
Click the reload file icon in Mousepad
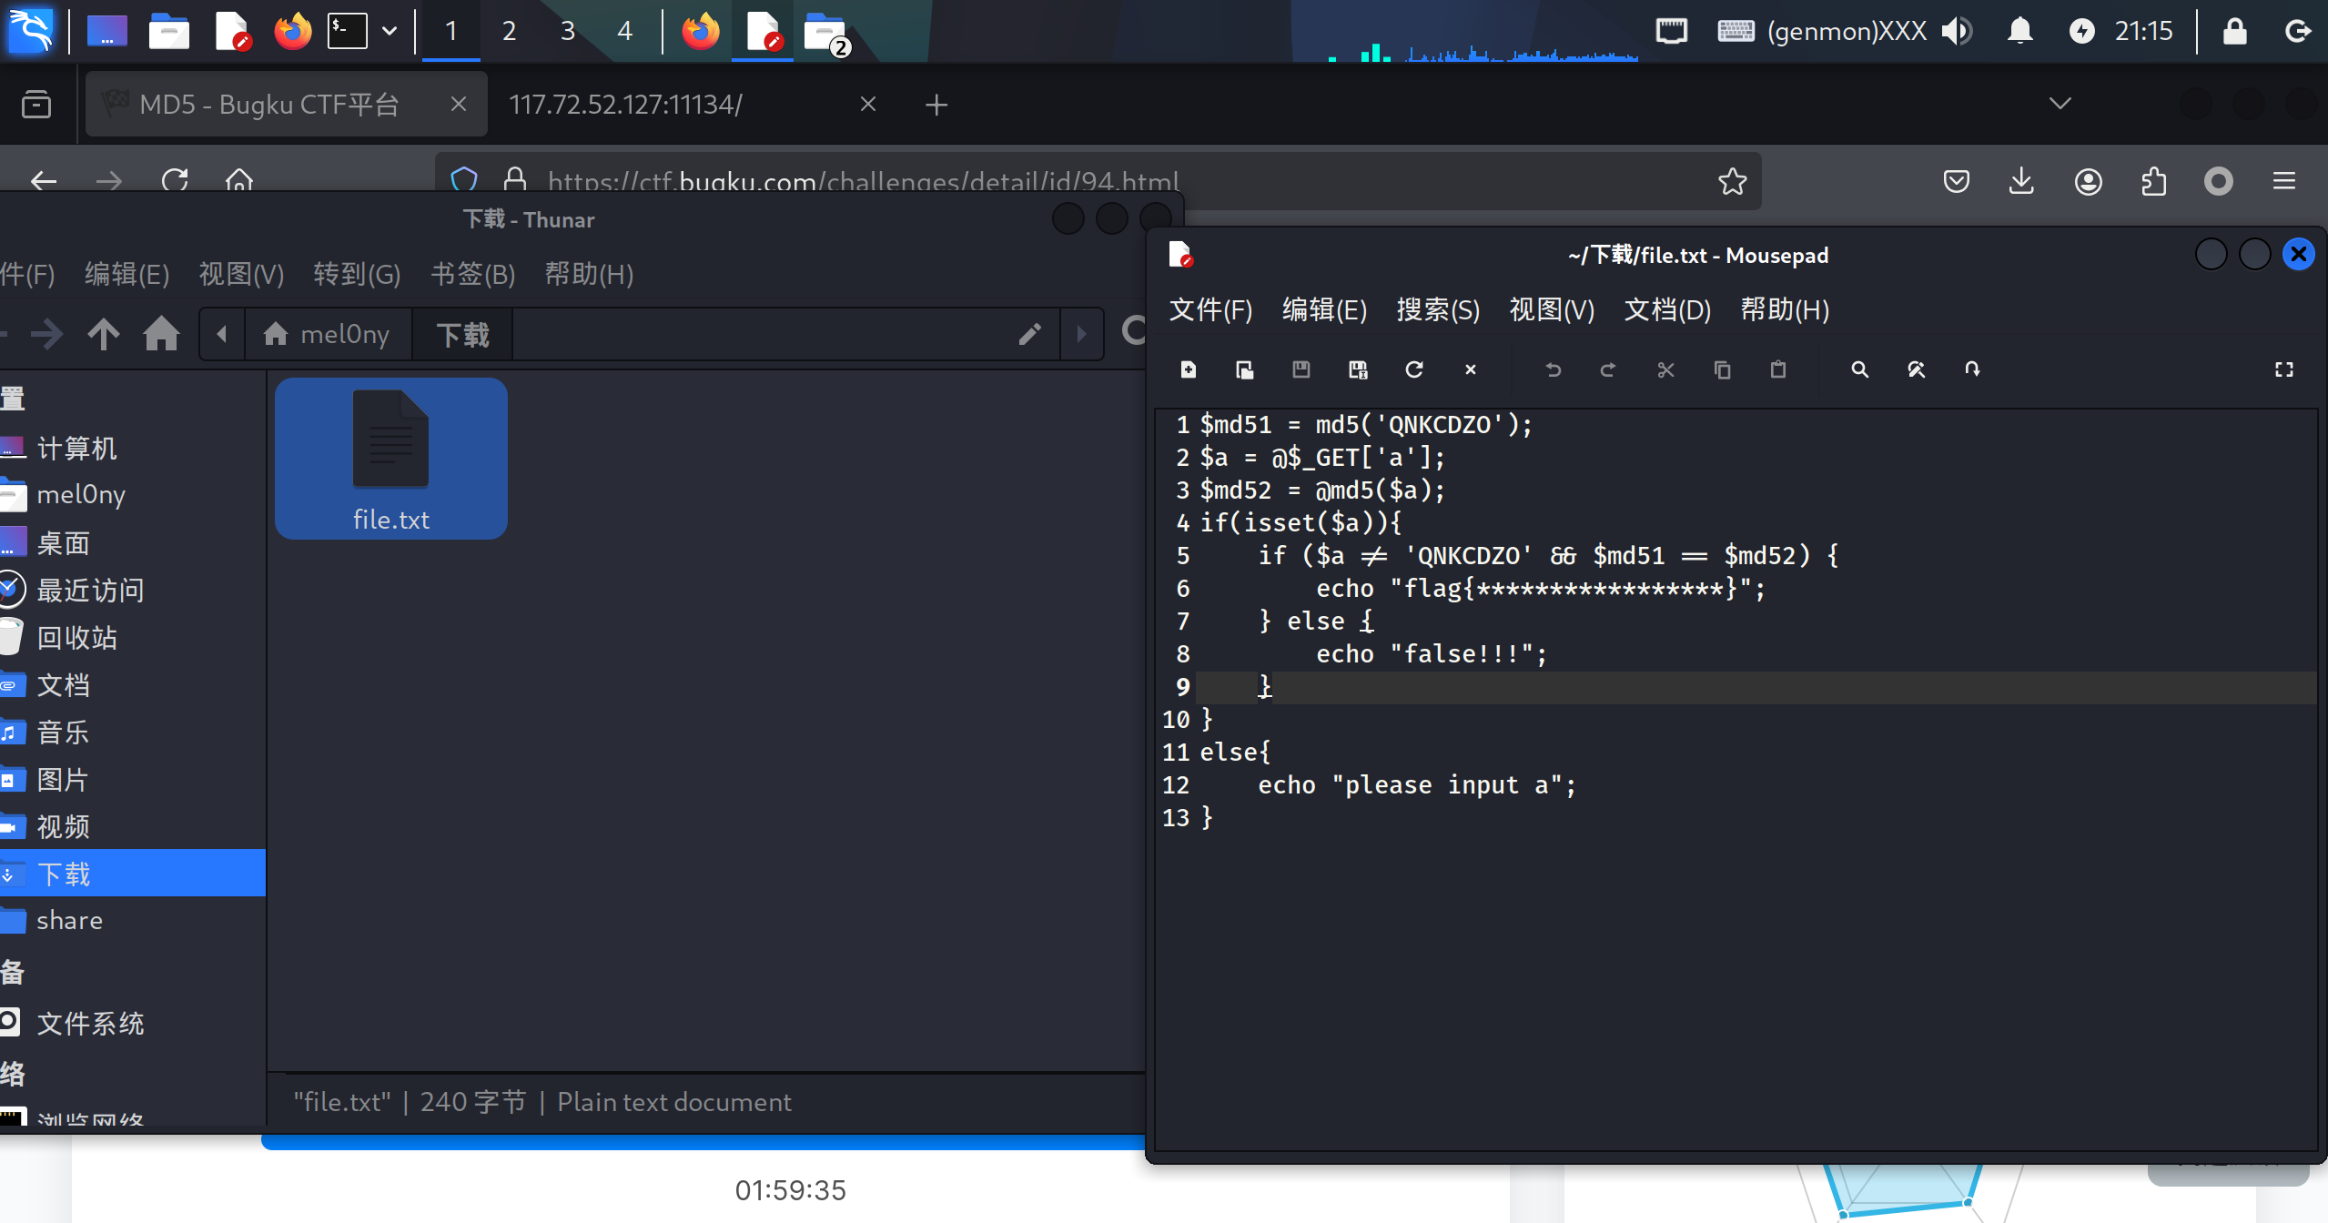[x=1413, y=369]
